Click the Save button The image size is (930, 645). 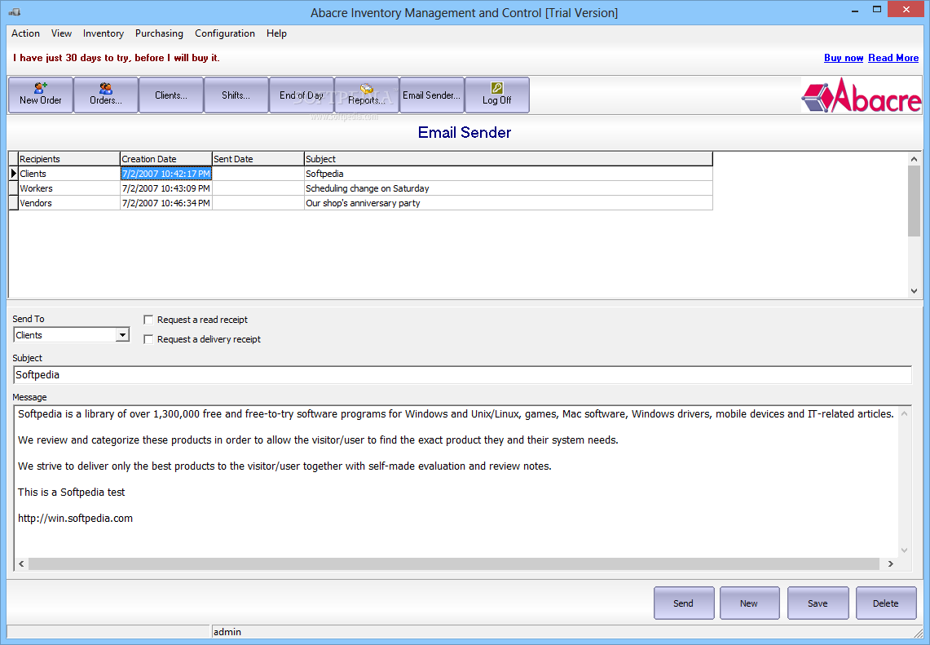tap(818, 603)
